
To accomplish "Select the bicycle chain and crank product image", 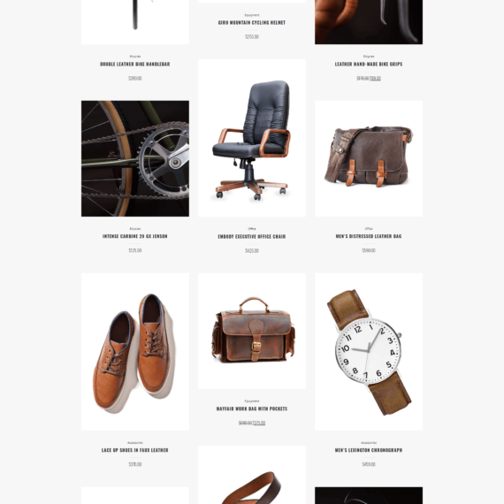I will point(135,158).
